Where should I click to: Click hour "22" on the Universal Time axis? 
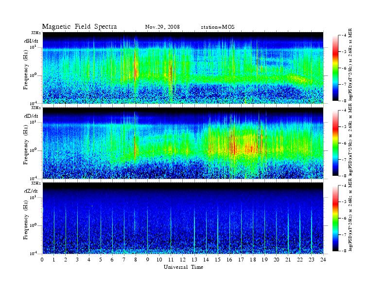(x=300, y=260)
